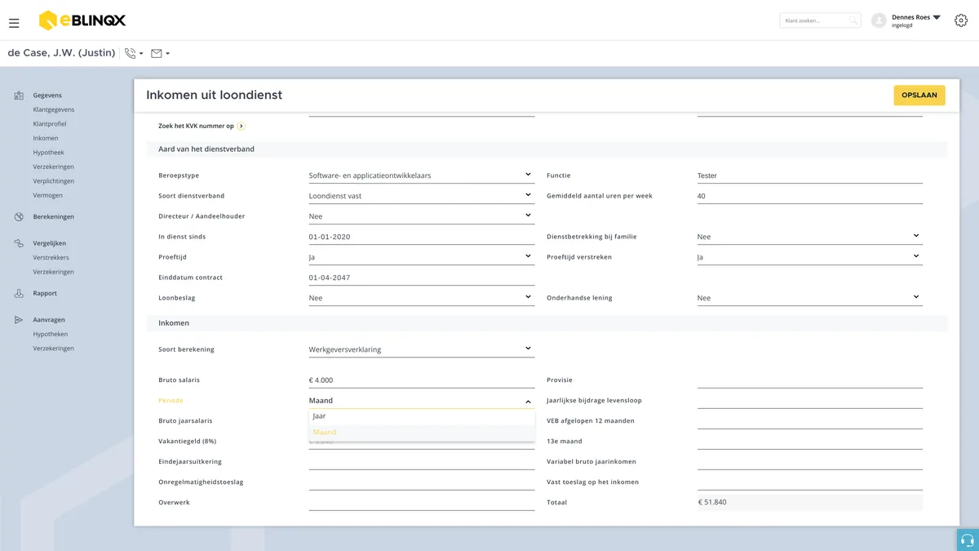Click the Einddatum contract date field
979x551 pixels.
[422, 278]
